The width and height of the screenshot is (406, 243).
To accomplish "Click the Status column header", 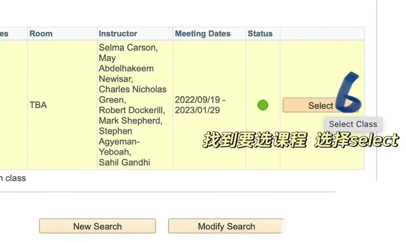I will pos(260,33).
